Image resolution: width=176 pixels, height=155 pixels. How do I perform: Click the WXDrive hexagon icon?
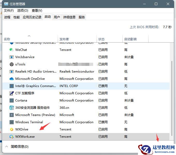(11, 129)
